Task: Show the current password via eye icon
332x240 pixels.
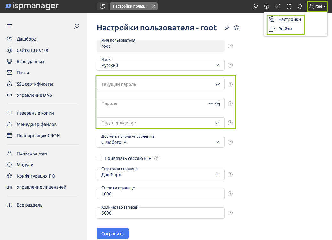Action: click(217, 85)
